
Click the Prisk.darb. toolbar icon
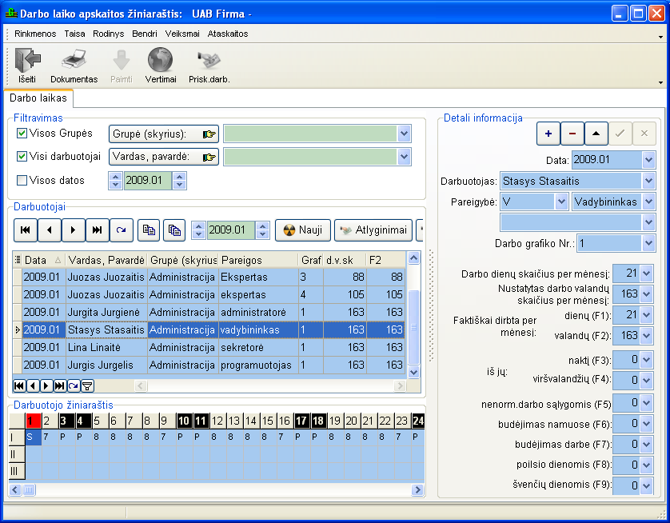(209, 60)
